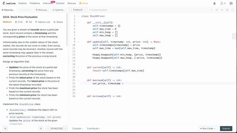Open the Explore menu
The height and width of the screenshot is (133, 237).
pyautogui.click(x=23, y=3)
